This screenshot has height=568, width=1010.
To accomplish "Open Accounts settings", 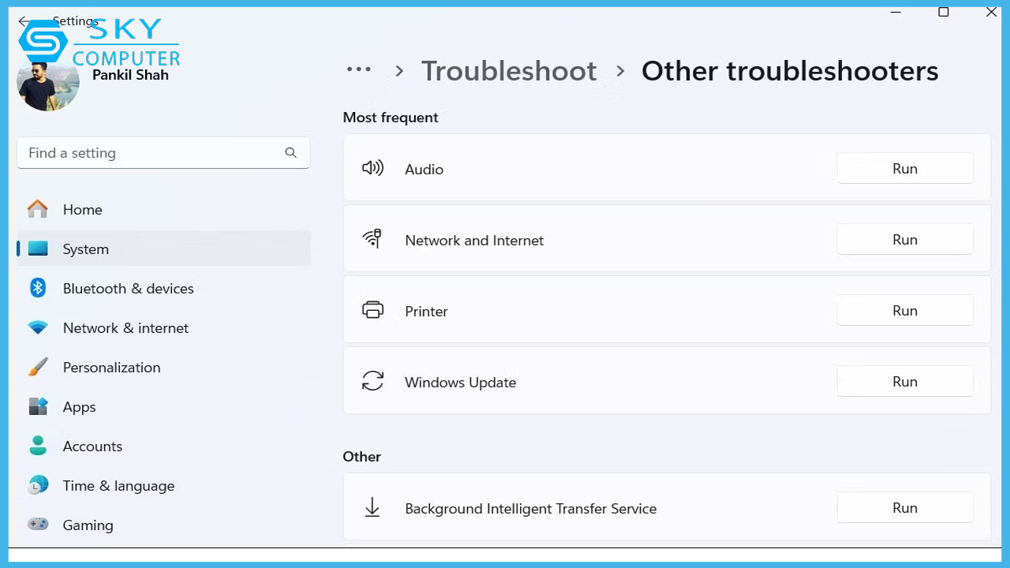I will pyautogui.click(x=163, y=447).
